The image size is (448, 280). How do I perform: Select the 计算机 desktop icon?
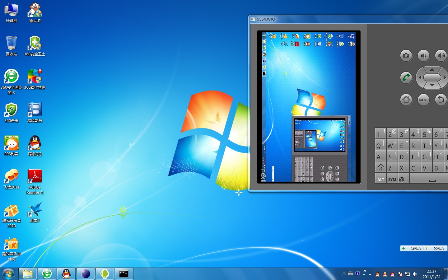coord(12,13)
